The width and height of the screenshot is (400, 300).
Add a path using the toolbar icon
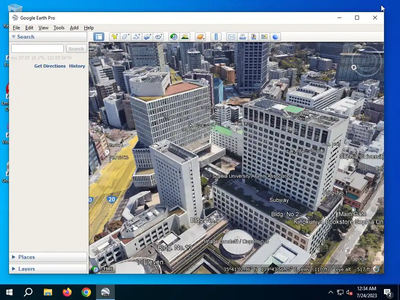coord(136,37)
